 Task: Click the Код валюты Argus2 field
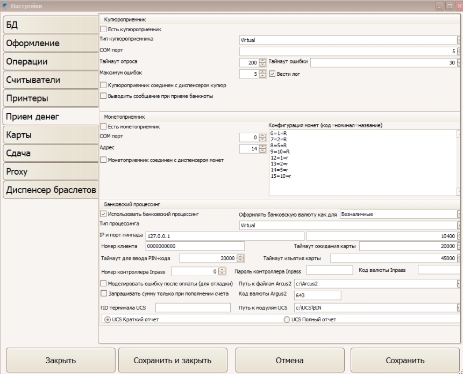click(x=318, y=295)
